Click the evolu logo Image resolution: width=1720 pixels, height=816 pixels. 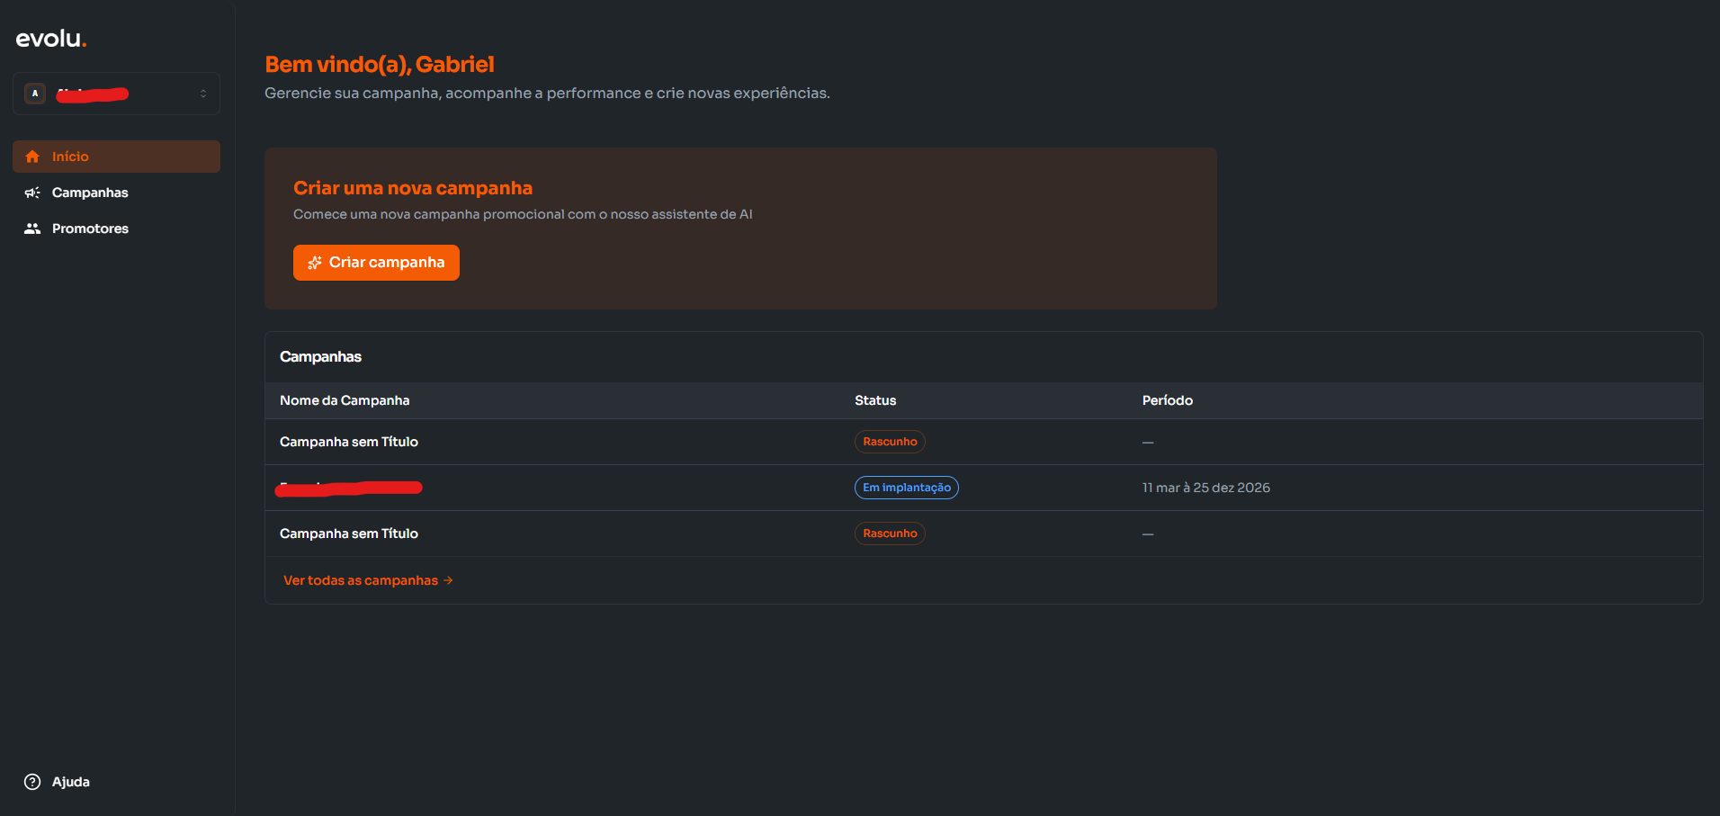coord(50,39)
